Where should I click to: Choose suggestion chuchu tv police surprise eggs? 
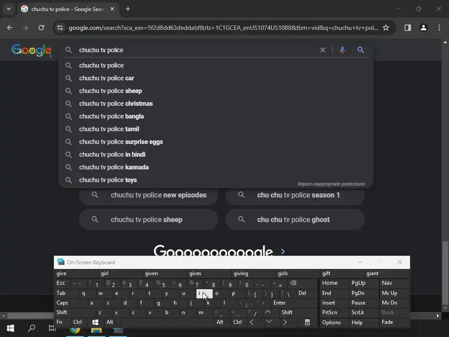216,142
